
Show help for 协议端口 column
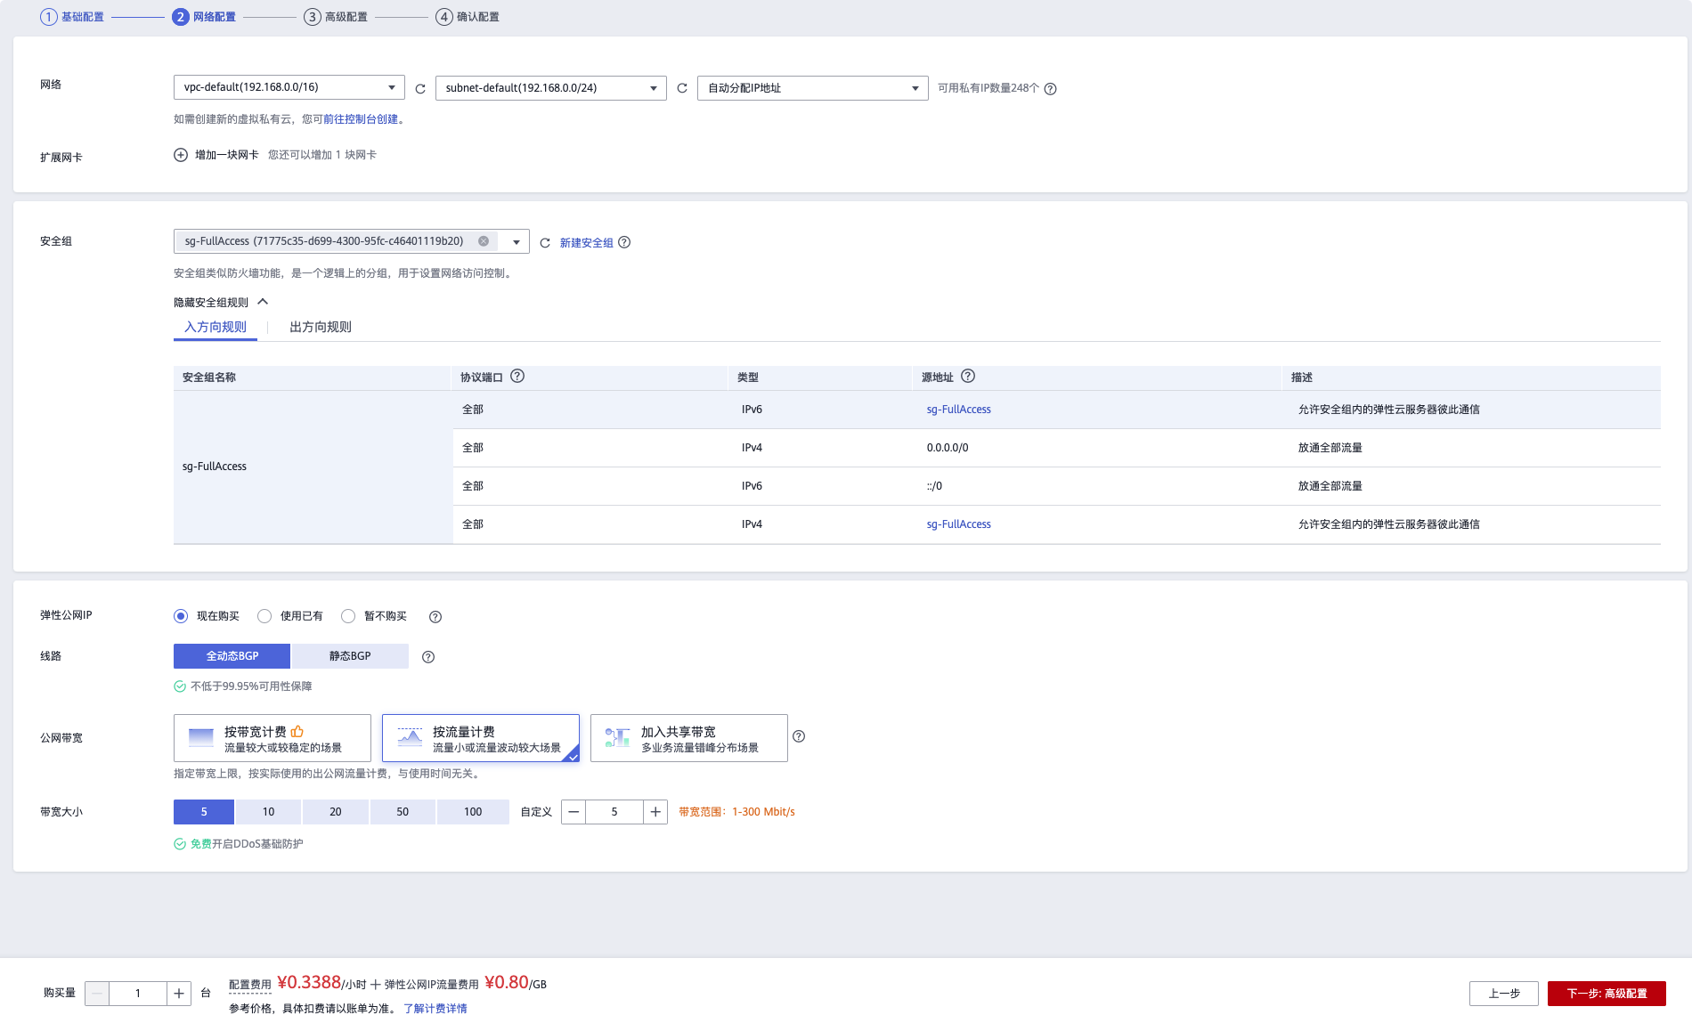point(517,377)
